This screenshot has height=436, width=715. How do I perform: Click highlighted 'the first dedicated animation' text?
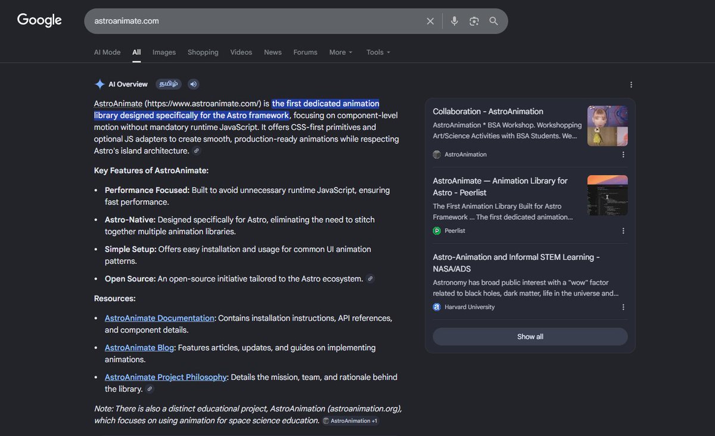tap(326, 104)
